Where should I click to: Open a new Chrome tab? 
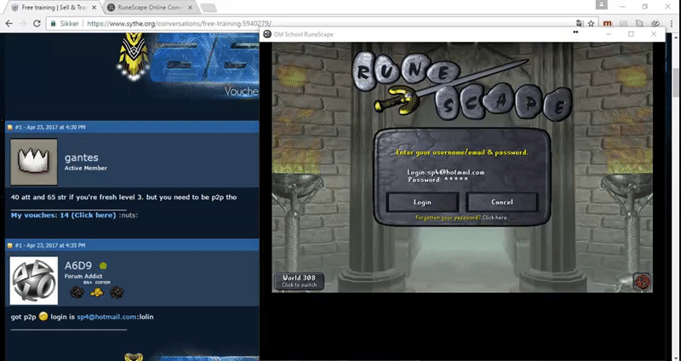(x=209, y=8)
